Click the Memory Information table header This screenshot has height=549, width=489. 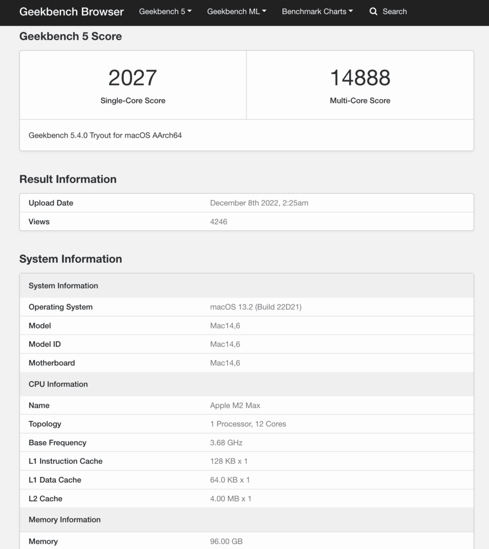[247, 520]
